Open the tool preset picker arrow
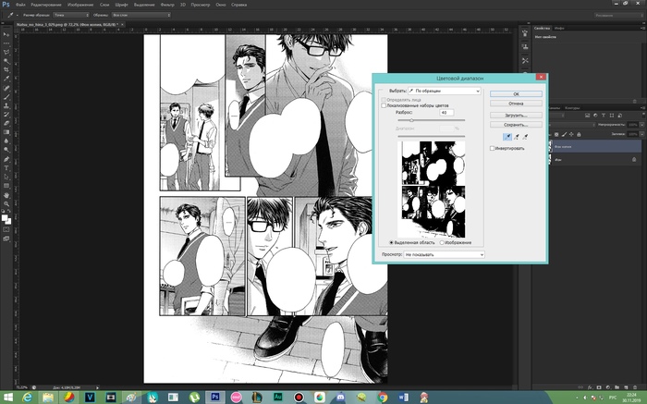Screen dimensions: 647x404 (x=18, y=15)
